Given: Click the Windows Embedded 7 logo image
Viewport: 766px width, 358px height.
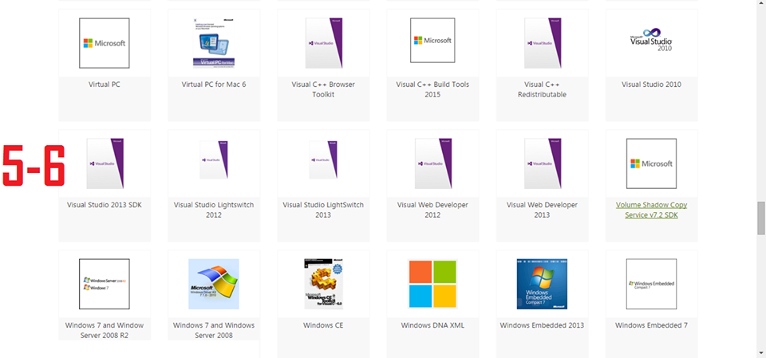Looking at the screenshot, I should (652, 284).
